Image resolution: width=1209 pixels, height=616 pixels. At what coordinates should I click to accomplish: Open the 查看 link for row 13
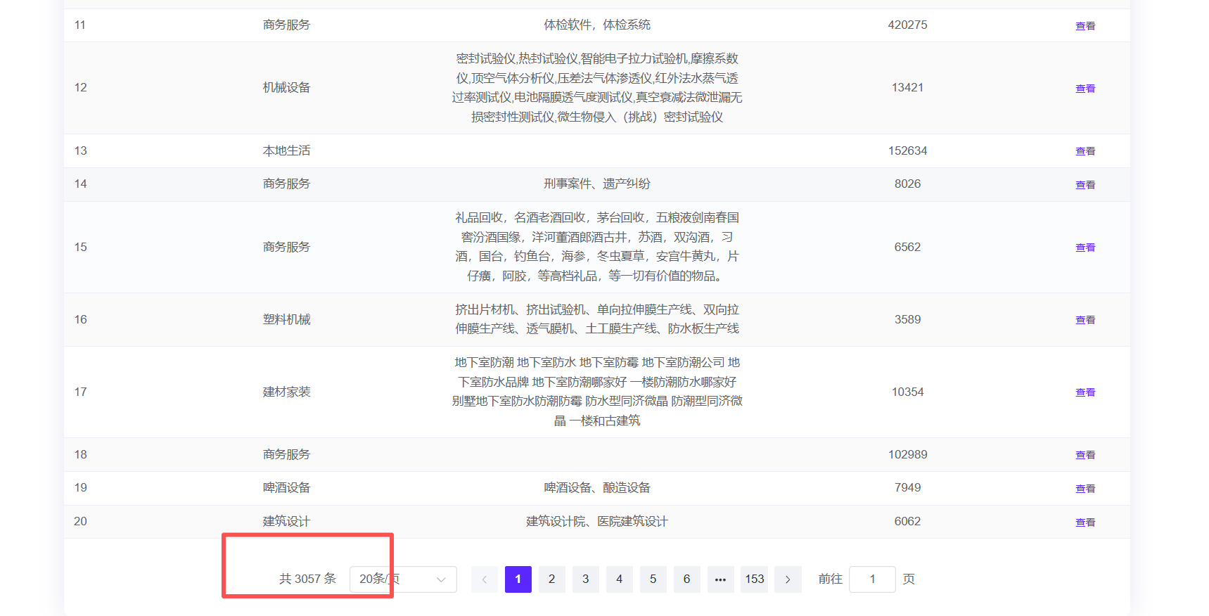coord(1085,151)
